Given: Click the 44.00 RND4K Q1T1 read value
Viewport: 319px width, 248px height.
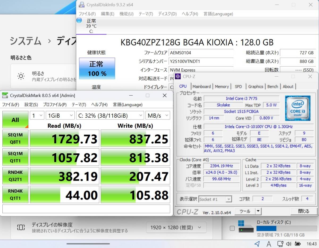Looking at the screenshot, I should tap(65, 194).
